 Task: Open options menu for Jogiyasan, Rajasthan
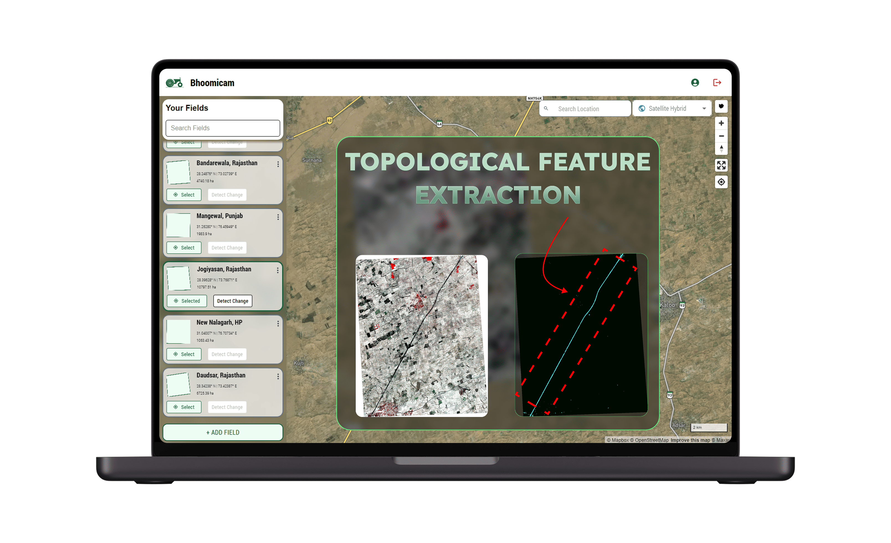pyautogui.click(x=277, y=270)
